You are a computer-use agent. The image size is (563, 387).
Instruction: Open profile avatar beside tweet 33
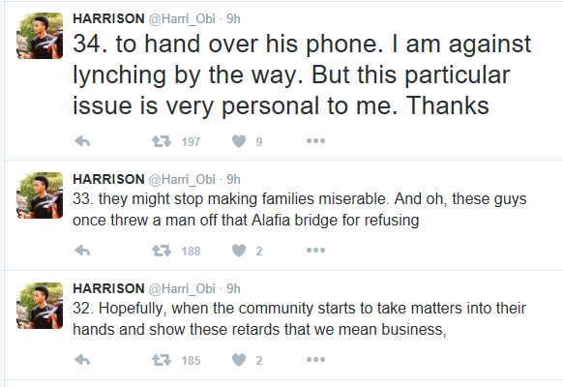(40, 195)
